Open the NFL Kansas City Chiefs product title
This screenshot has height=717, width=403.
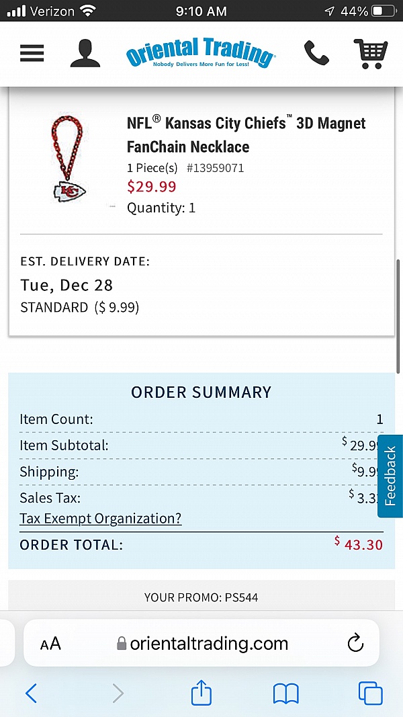click(246, 134)
